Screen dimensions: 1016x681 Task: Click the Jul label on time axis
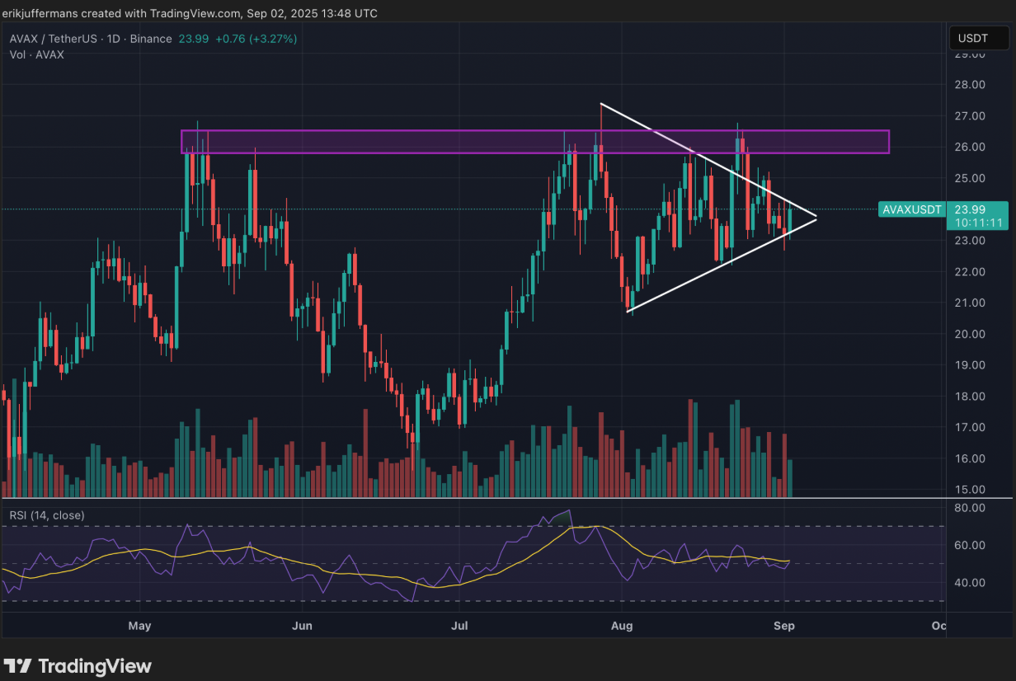pyautogui.click(x=460, y=626)
